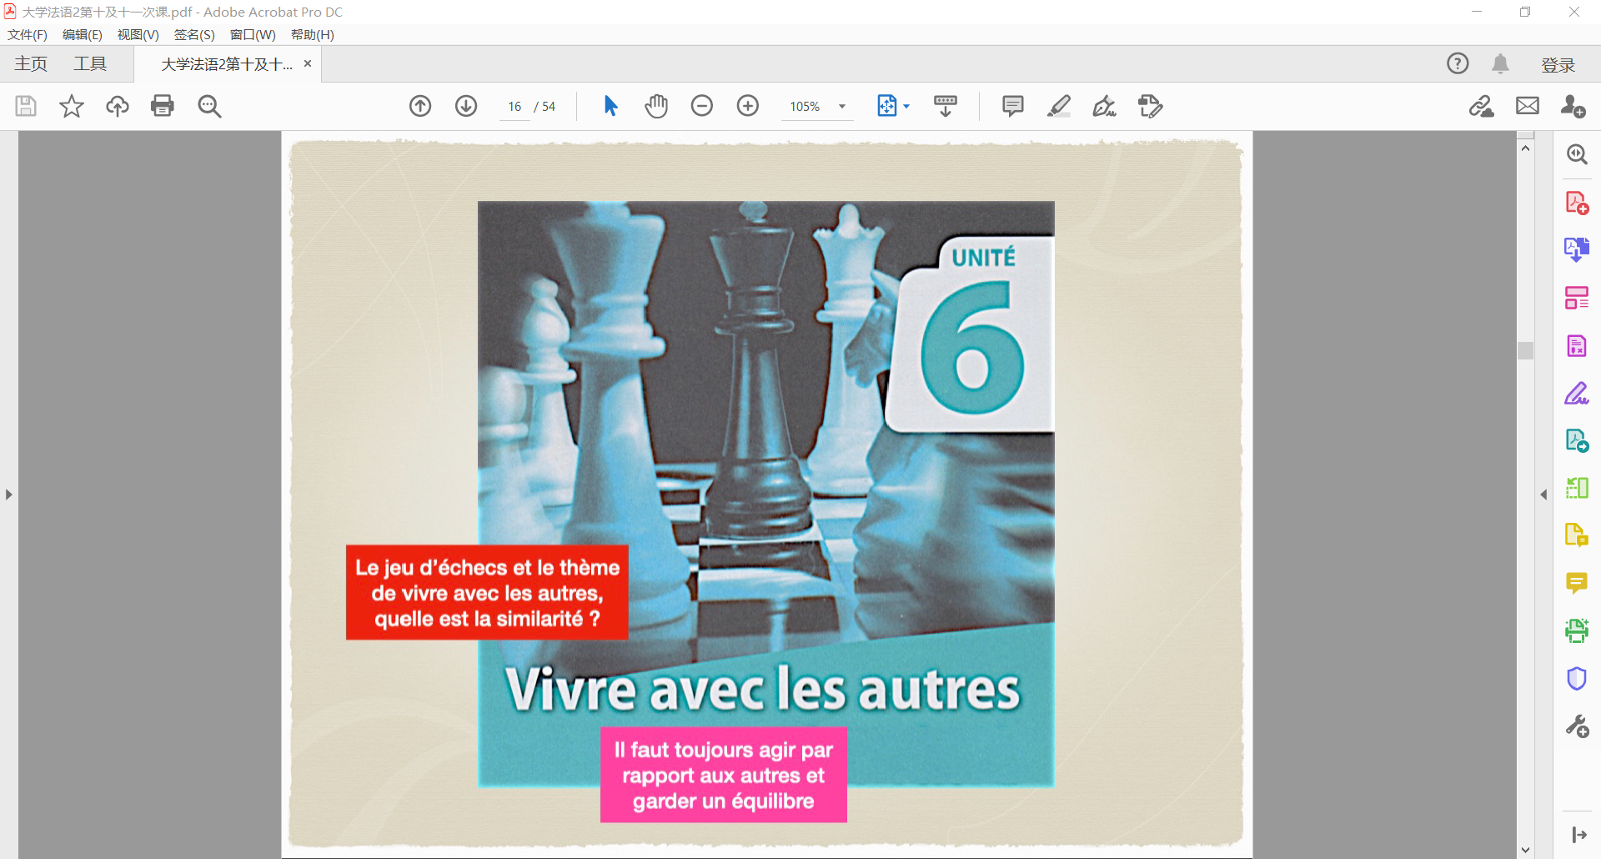The width and height of the screenshot is (1601, 859).
Task: Select the highlight text pen tool
Action: pos(1059,106)
